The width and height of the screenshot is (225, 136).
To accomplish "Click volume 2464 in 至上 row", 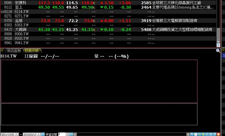I will pos(146,7).
